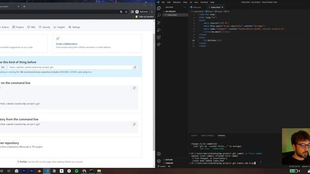Open Edit menu in VS Code
This screenshot has height=174, width=310.
(x=169, y=2)
